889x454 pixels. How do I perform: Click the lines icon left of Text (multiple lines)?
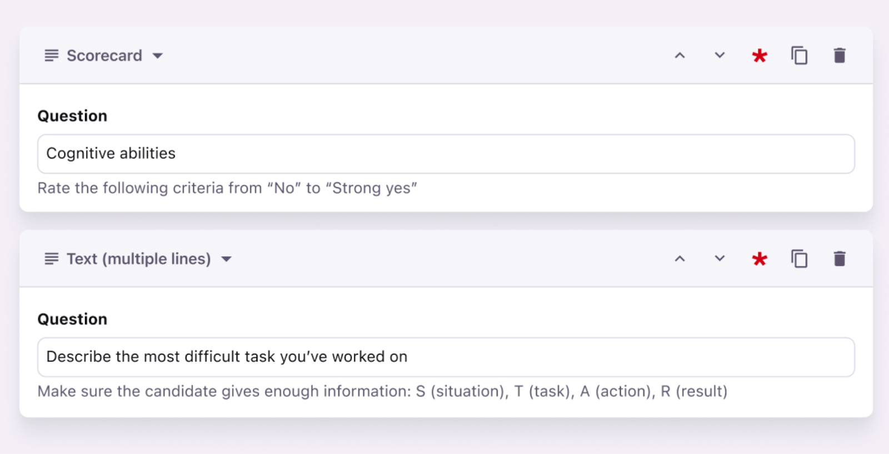pyautogui.click(x=52, y=259)
